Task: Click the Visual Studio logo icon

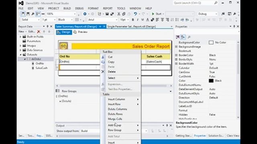Action: (21, 3)
